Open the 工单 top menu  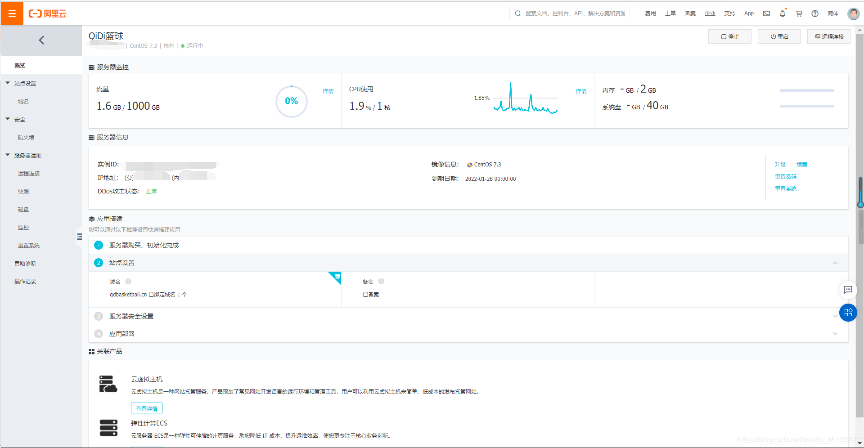click(670, 13)
